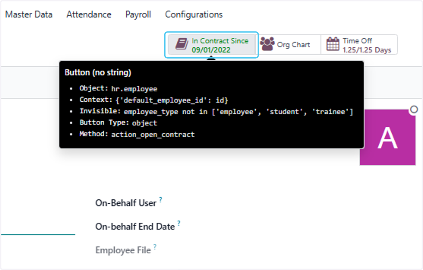Click the Time Off calendar icon
The image size is (423, 270).
coord(333,44)
